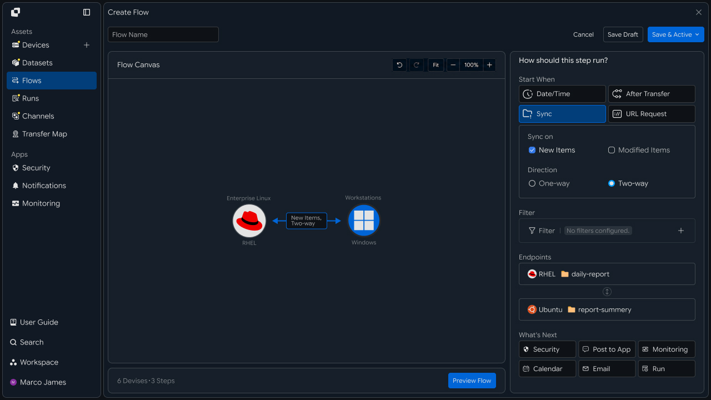The height and width of the screenshot is (400, 711).
Task: Swap endpoints using the arrows icon
Action: (607, 292)
